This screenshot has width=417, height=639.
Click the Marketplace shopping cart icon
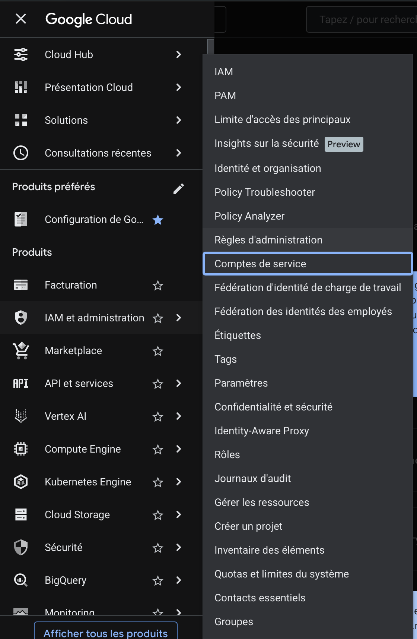[21, 350]
